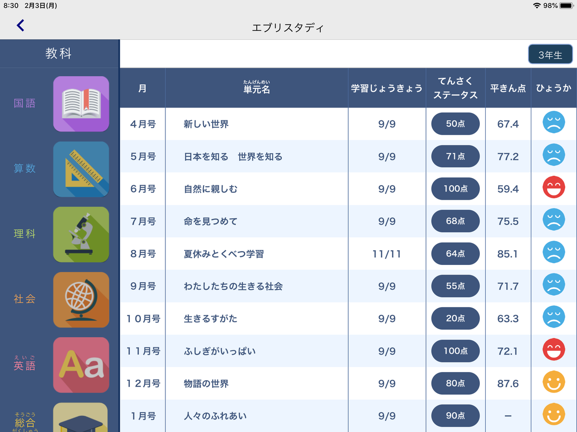Image resolution: width=577 pixels, height=432 pixels.
Task: Tap the sad face for 7月号
Action: click(553, 220)
